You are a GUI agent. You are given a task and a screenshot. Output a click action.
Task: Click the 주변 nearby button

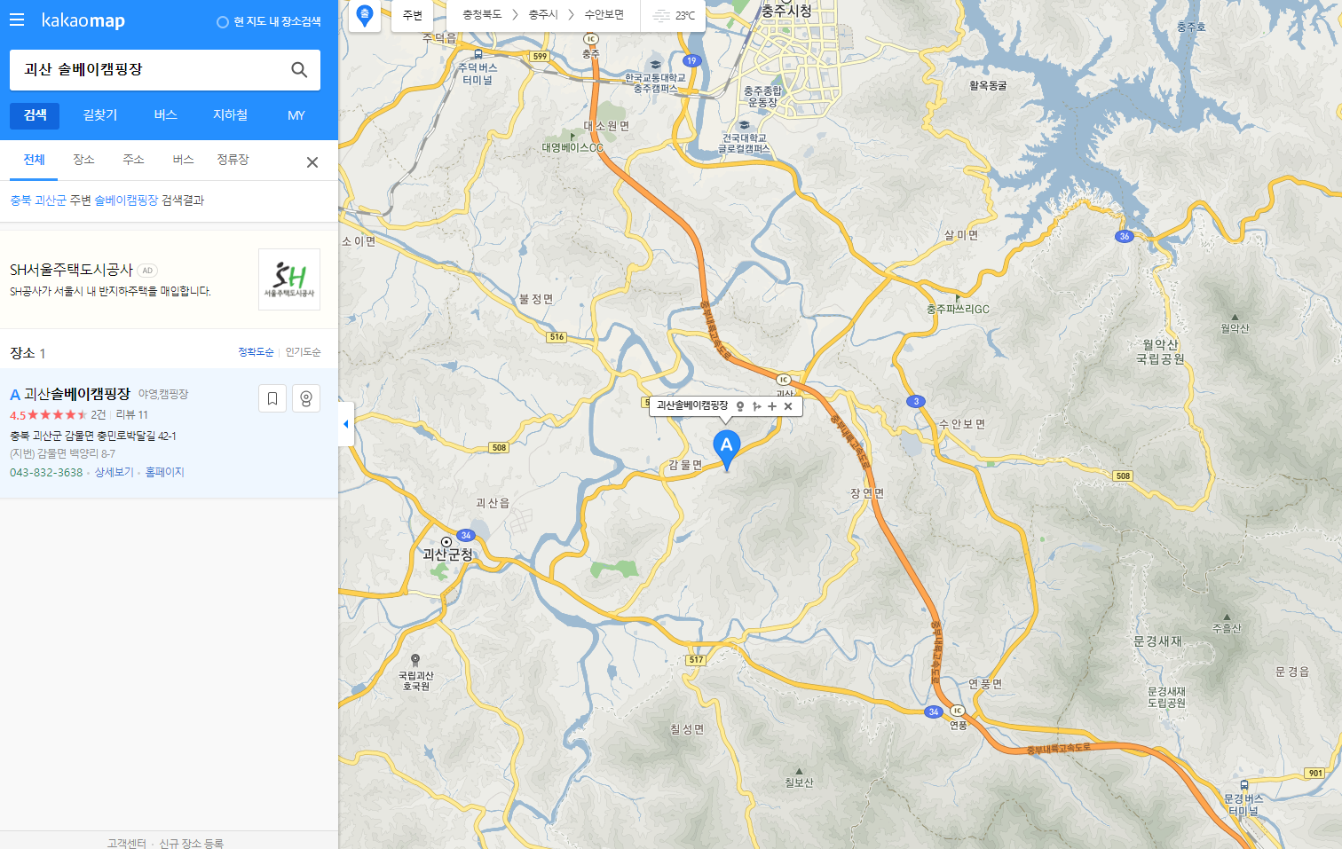point(413,15)
